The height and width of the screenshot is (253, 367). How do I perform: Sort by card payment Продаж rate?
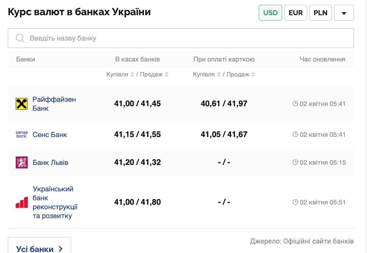point(253,74)
